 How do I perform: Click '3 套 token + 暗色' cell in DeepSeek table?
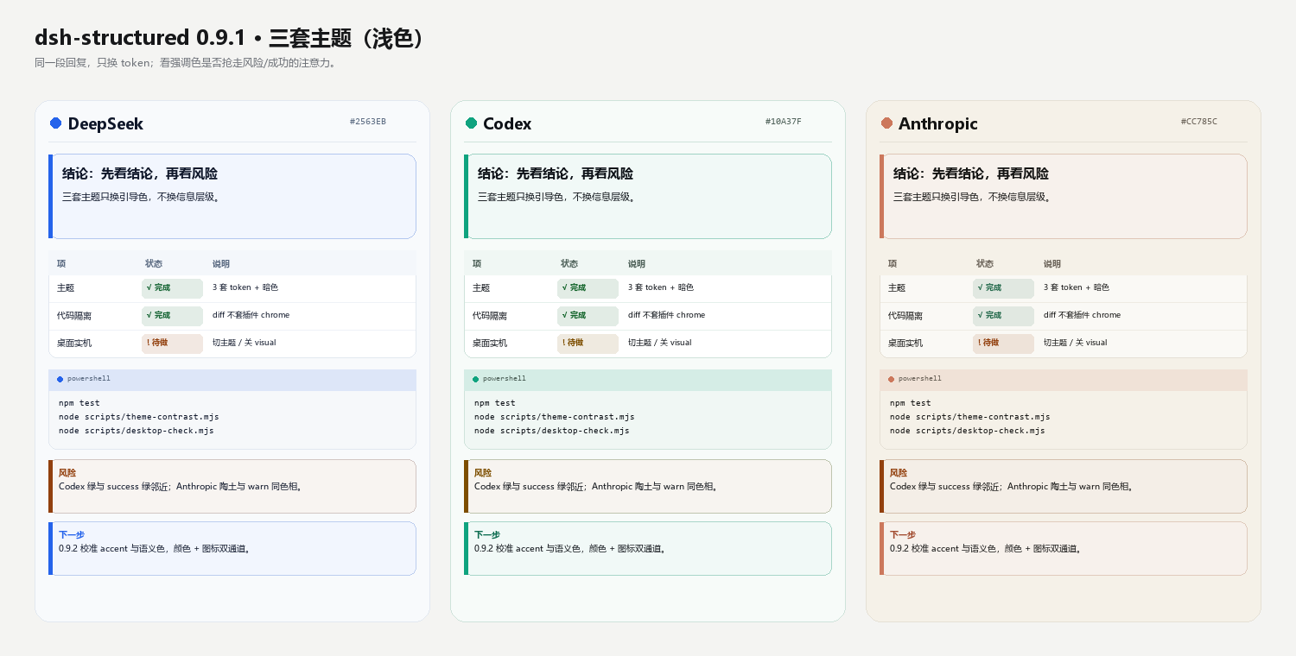point(245,287)
